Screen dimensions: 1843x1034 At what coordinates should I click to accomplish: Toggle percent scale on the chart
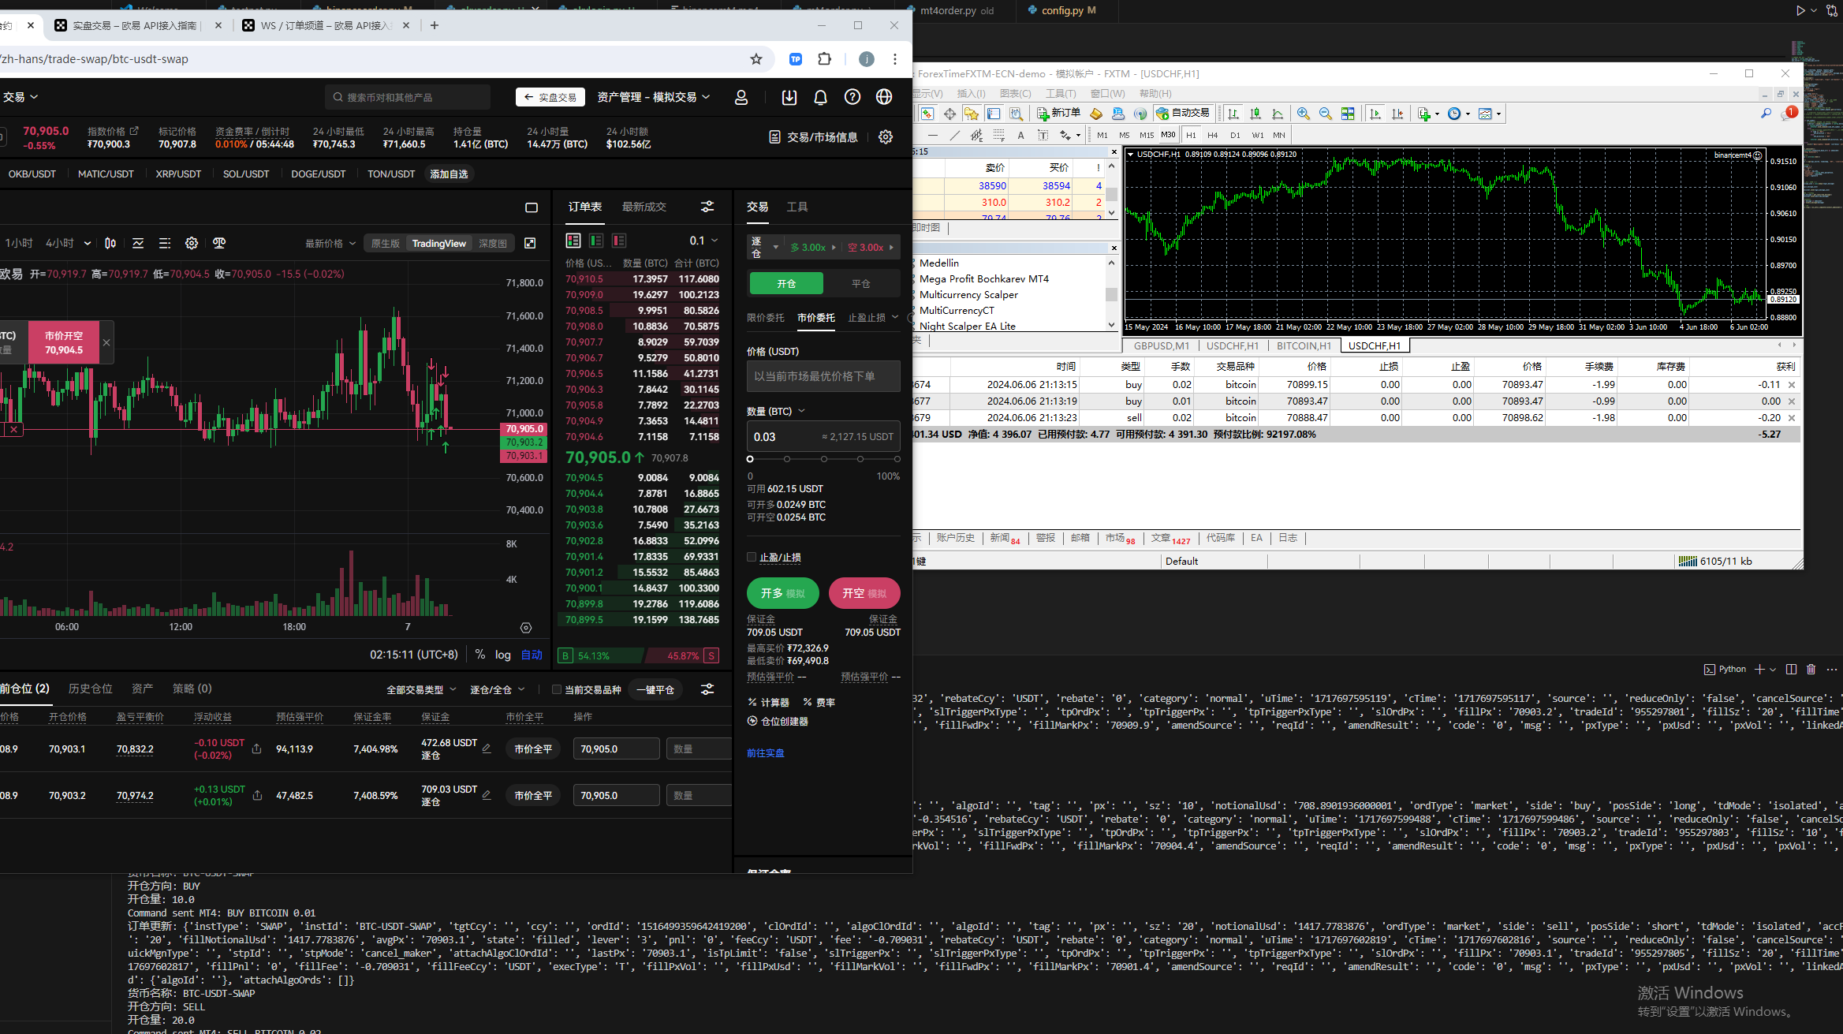pyautogui.click(x=480, y=655)
